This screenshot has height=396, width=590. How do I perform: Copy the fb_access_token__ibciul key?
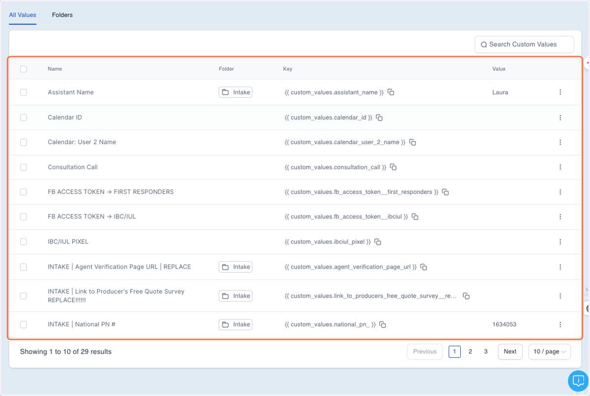[x=415, y=216]
